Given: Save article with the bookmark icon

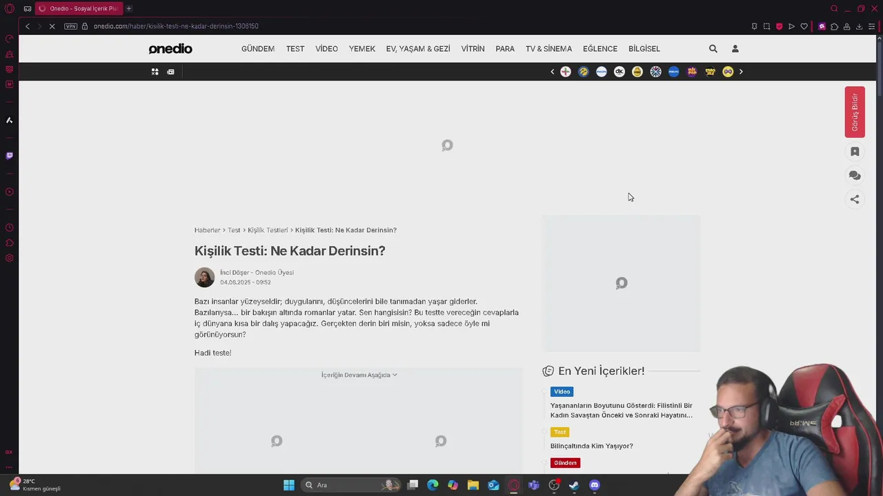Looking at the screenshot, I should (855, 152).
